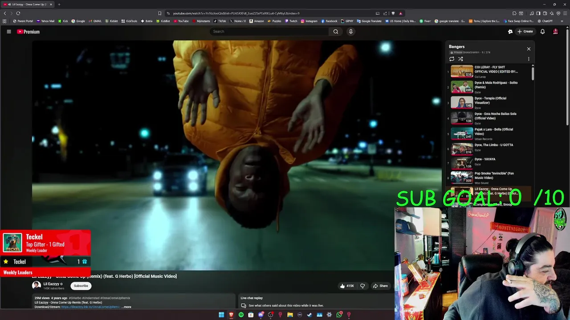The width and height of the screenshot is (570, 320).
Task: Open a new browser tab
Action: click(x=59, y=4)
